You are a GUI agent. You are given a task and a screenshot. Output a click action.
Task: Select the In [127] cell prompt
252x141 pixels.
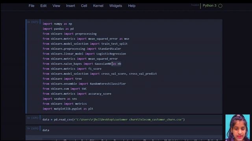[33, 22]
